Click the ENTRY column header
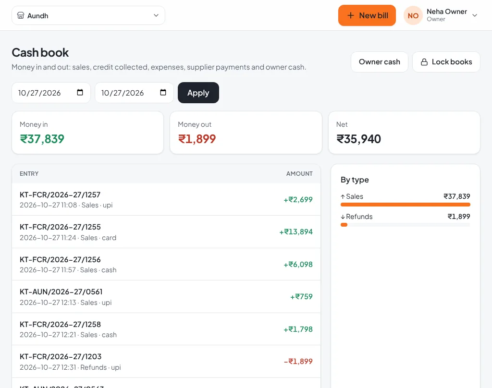The image size is (492, 388). click(x=29, y=174)
